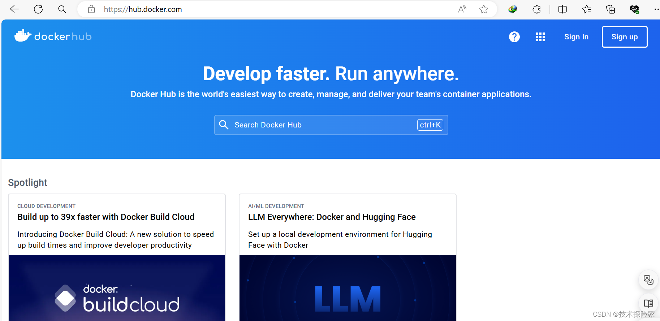
Task: Click the Develop faster. Run anywhere. headline
Action: pos(331,74)
